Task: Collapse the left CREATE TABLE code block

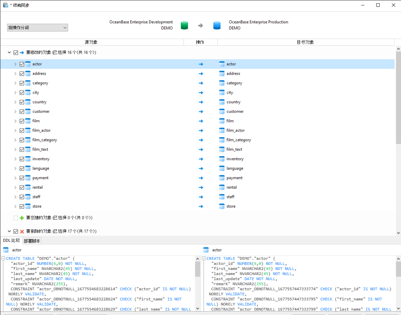Action: pyautogui.click(x=3, y=259)
